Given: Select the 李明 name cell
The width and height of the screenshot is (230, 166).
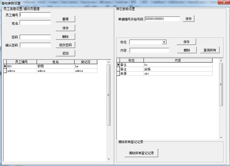Looking at the screenshot, I should tap(56, 66).
